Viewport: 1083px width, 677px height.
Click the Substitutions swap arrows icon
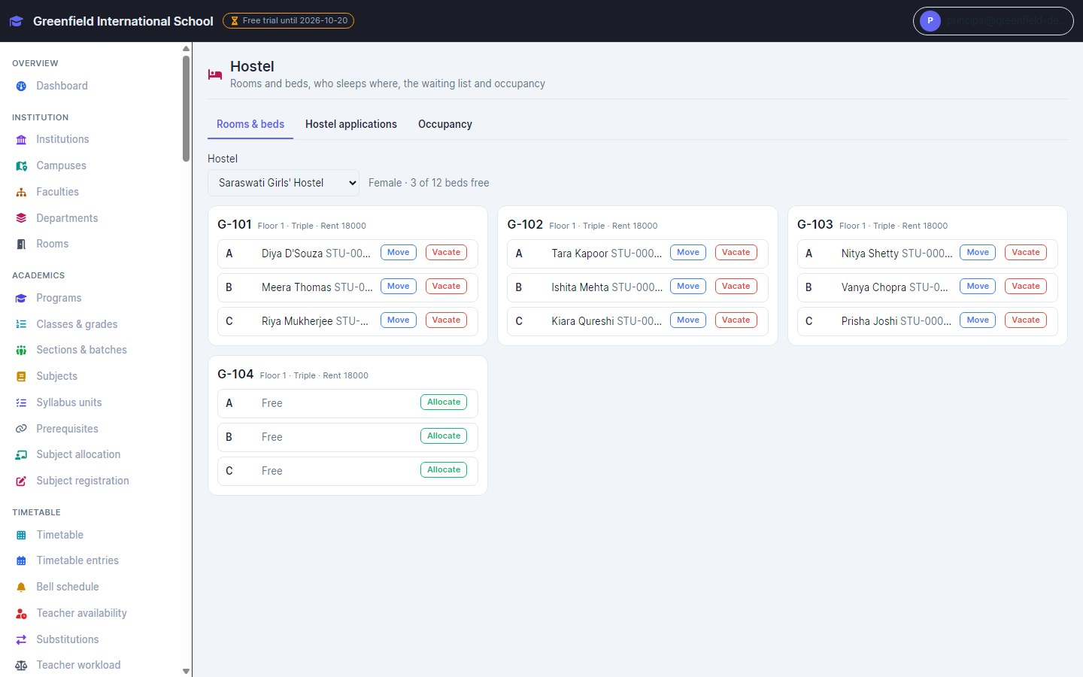pyautogui.click(x=21, y=640)
